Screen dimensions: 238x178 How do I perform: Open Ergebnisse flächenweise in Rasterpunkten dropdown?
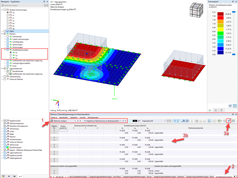103,121
